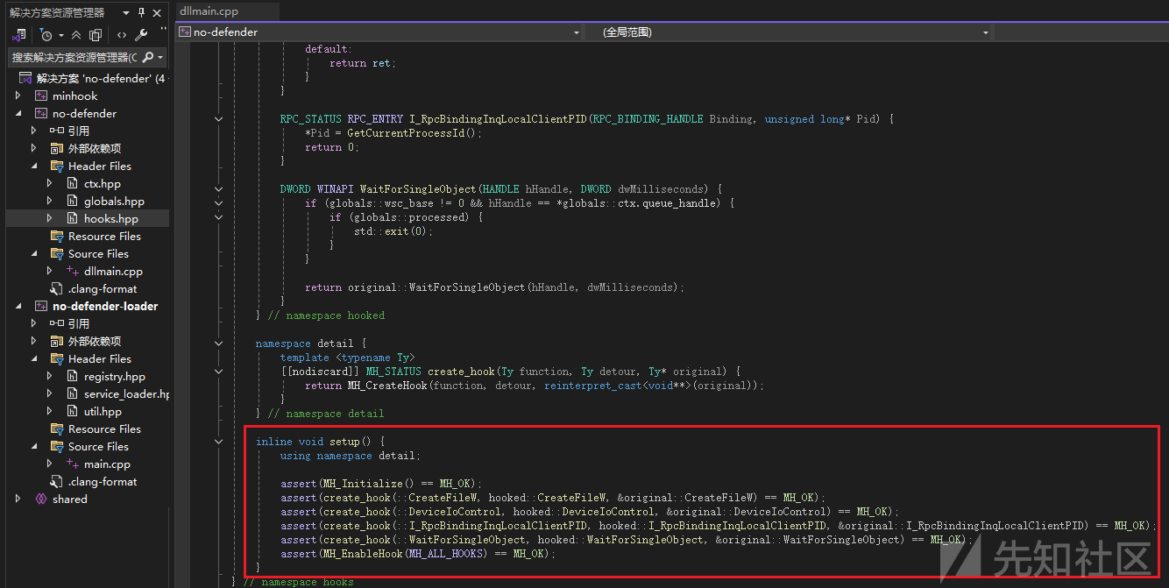
Task: Select 引用 under no-defender-loader
Action: click(x=79, y=323)
